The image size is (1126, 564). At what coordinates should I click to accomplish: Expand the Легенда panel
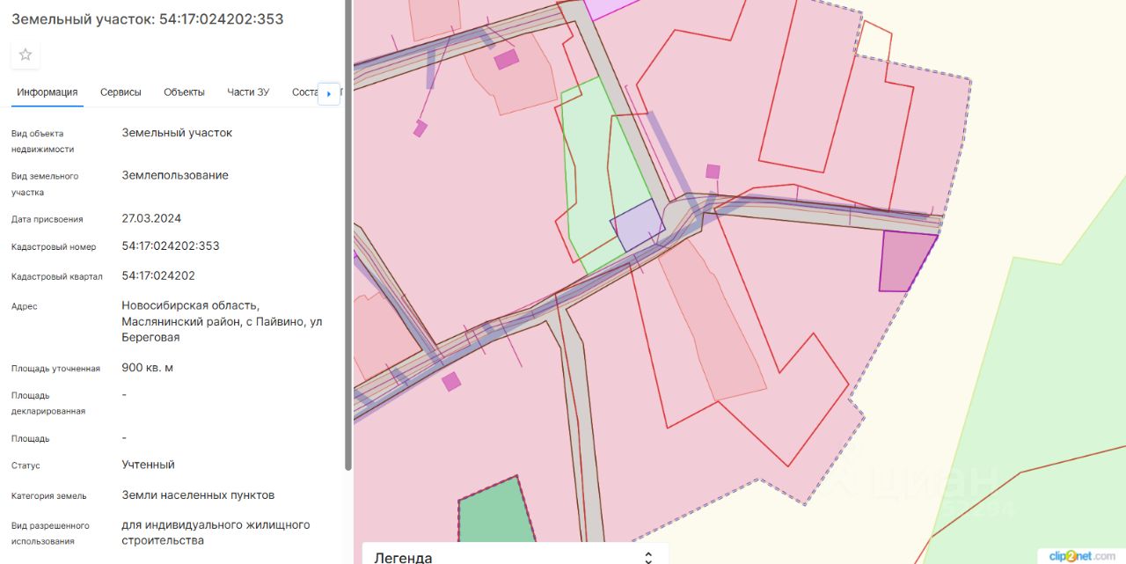(x=648, y=557)
